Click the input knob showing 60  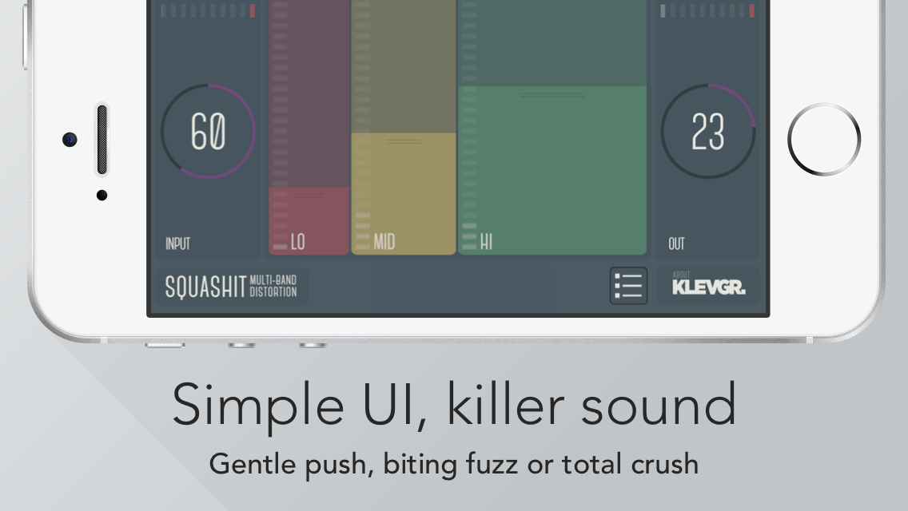208,131
